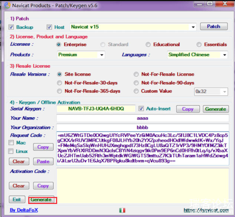Screen dimensions: 235x217
Task: Copy the Activation Code
Action: pyautogui.click(x=43, y=186)
